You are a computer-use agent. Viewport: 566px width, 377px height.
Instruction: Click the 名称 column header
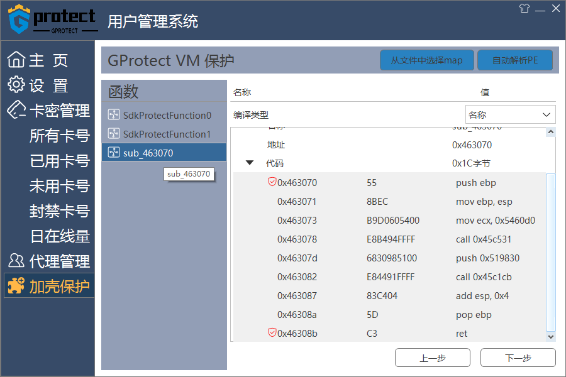coord(242,92)
